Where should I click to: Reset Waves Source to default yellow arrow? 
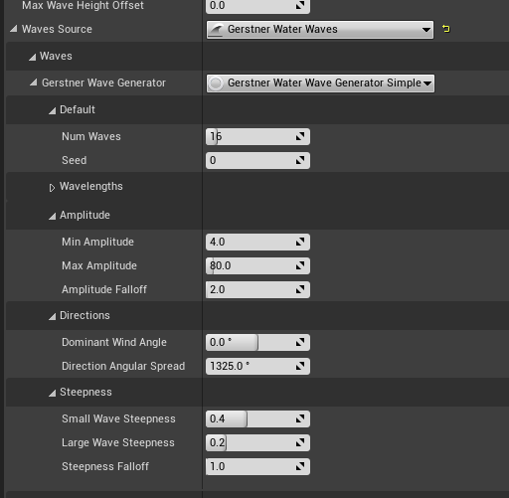tap(446, 29)
